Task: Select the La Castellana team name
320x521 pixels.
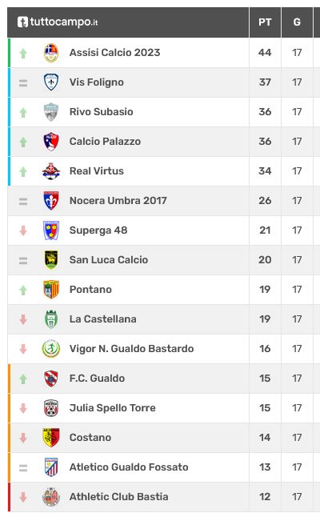Action: [x=102, y=319]
